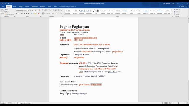Click the Tell me what you want to do box
Image resolution: width=189 pixels, height=106 pixels.
point(68,7)
